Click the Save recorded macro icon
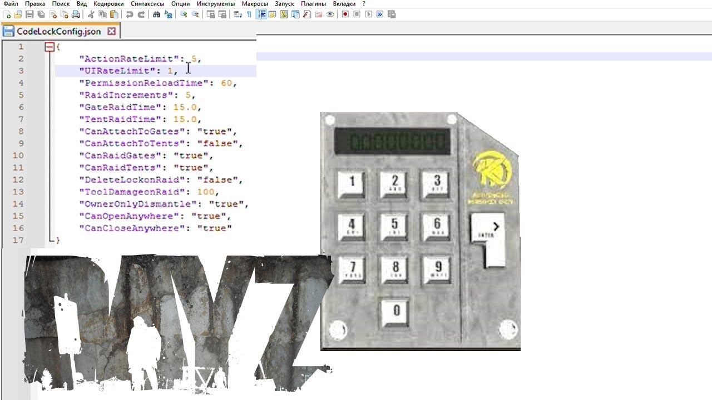Image resolution: width=712 pixels, height=400 pixels. click(x=391, y=14)
